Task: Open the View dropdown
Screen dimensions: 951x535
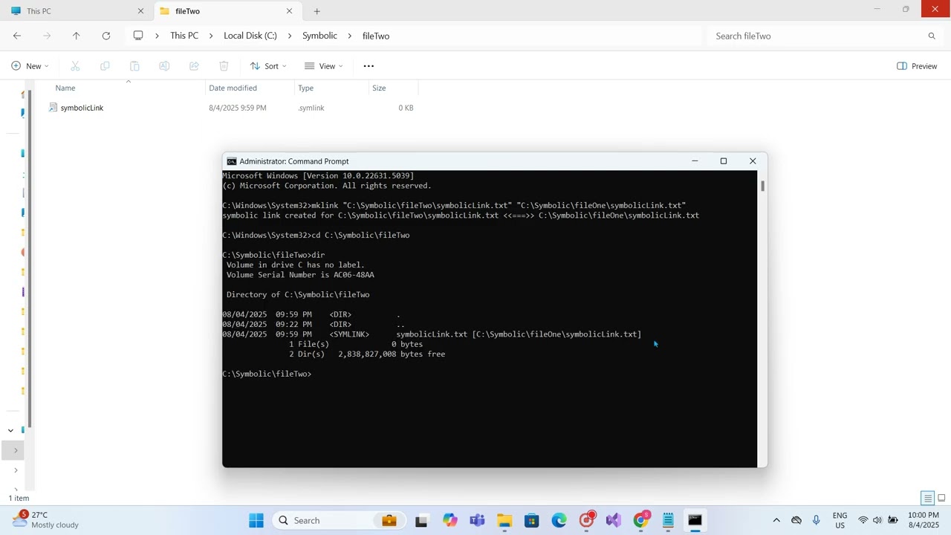Action: click(x=324, y=66)
